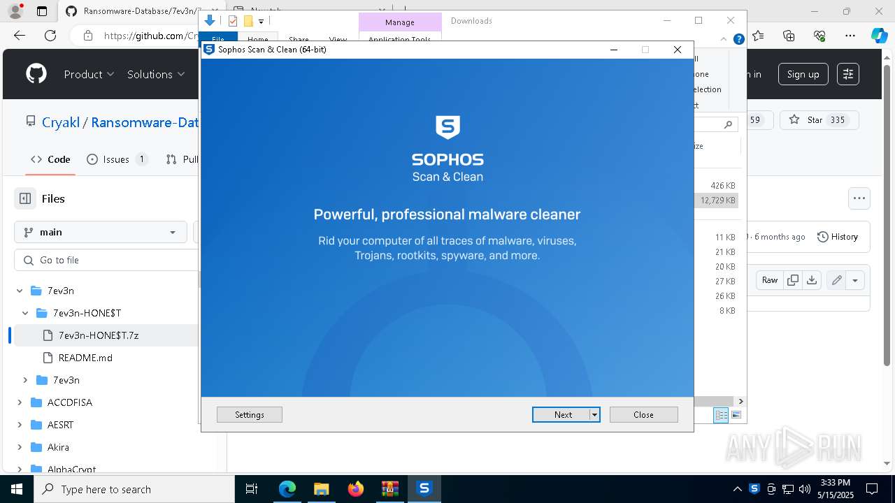
Task: Open Browser essentials heart icon
Action: 819,36
